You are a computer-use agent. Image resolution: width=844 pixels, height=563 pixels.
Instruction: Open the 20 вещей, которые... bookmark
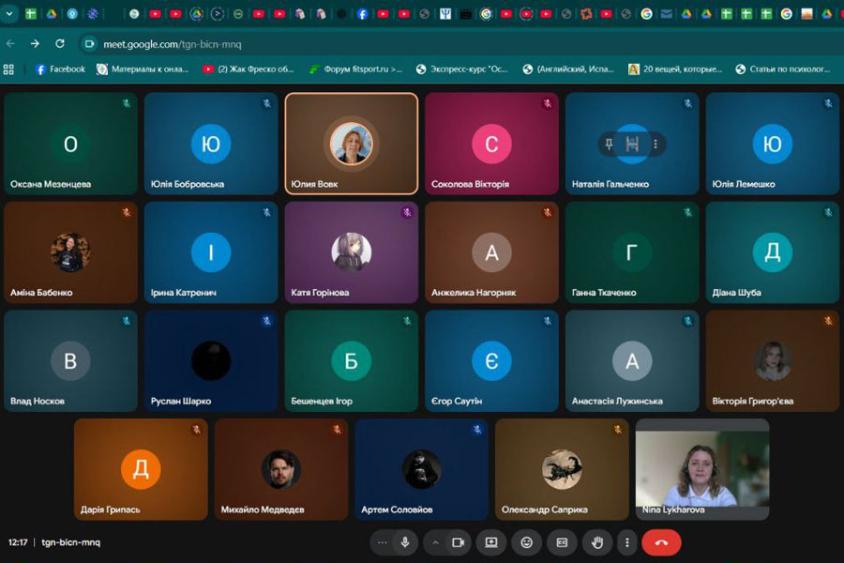coord(675,68)
